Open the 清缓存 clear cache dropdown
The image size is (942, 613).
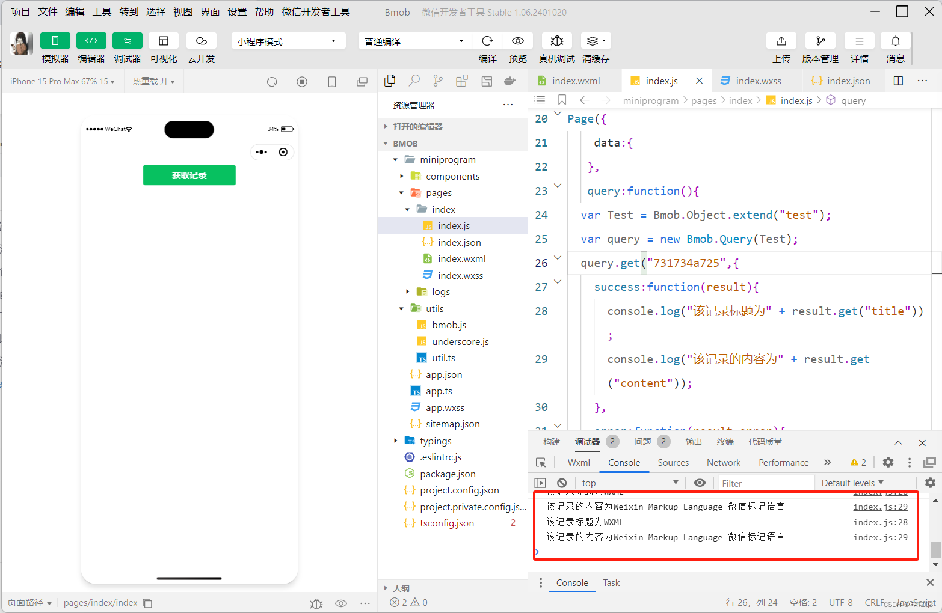596,41
